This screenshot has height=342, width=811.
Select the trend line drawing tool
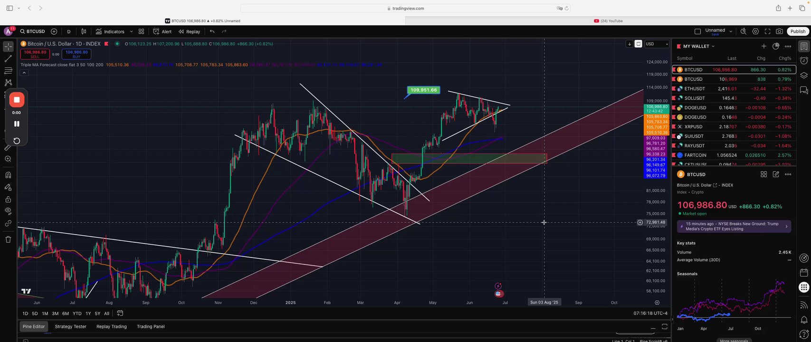coord(8,59)
